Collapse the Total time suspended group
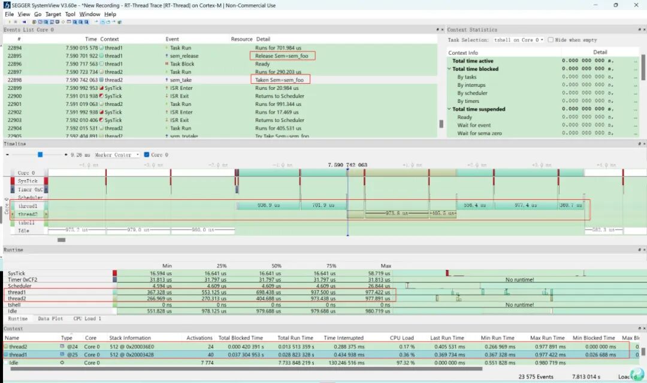Image resolution: width=647 pixels, height=383 pixels. [449, 109]
